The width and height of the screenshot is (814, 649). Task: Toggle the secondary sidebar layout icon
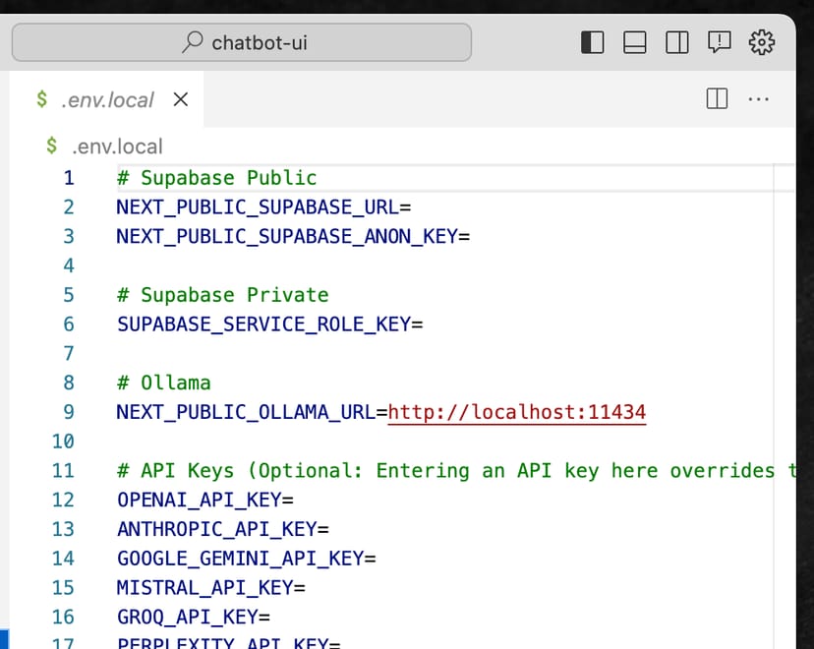(x=676, y=42)
